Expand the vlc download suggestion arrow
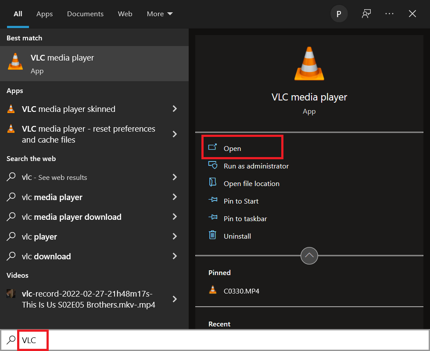Image resolution: width=430 pixels, height=351 pixels. tap(175, 256)
